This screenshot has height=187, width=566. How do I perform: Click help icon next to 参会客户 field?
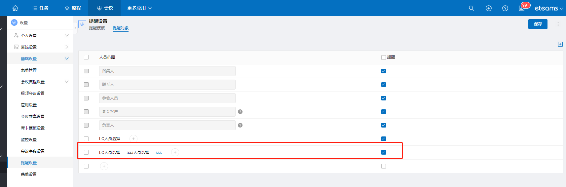tap(240, 112)
